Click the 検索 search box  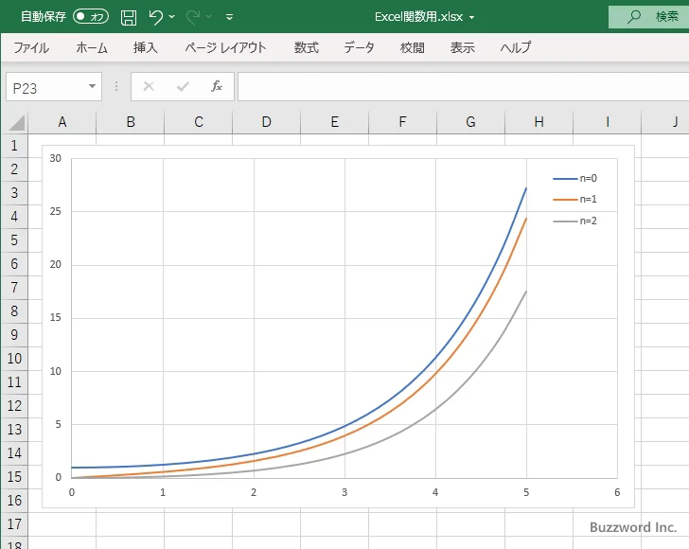click(x=648, y=17)
